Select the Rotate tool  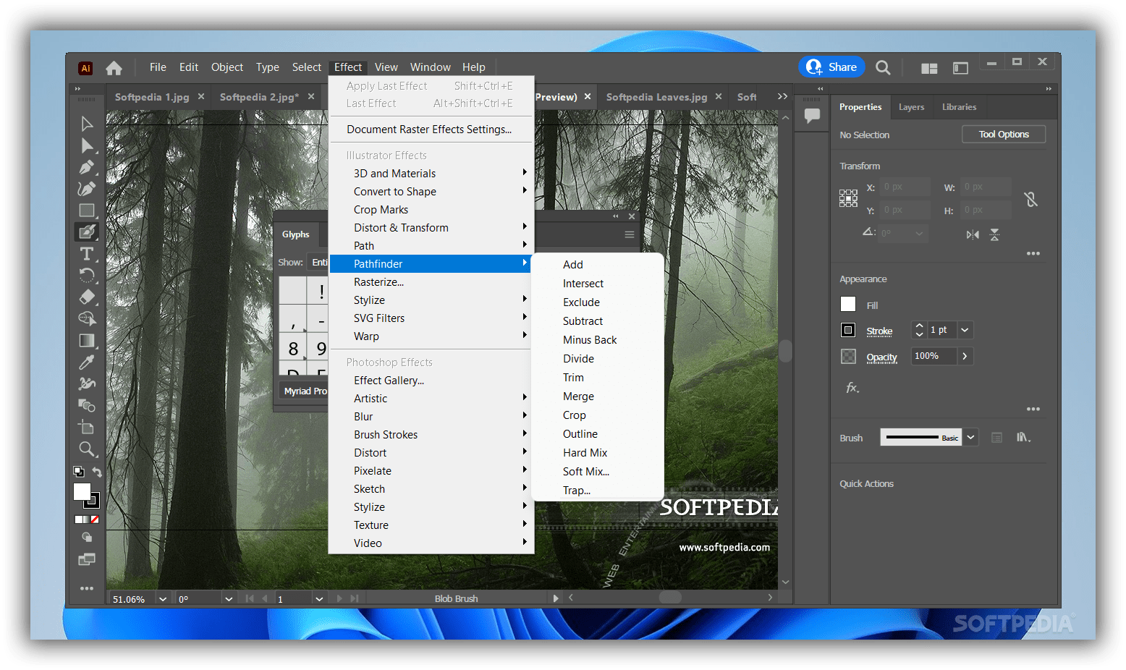(x=87, y=275)
